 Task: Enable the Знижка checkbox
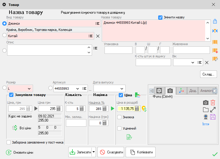click(119, 117)
